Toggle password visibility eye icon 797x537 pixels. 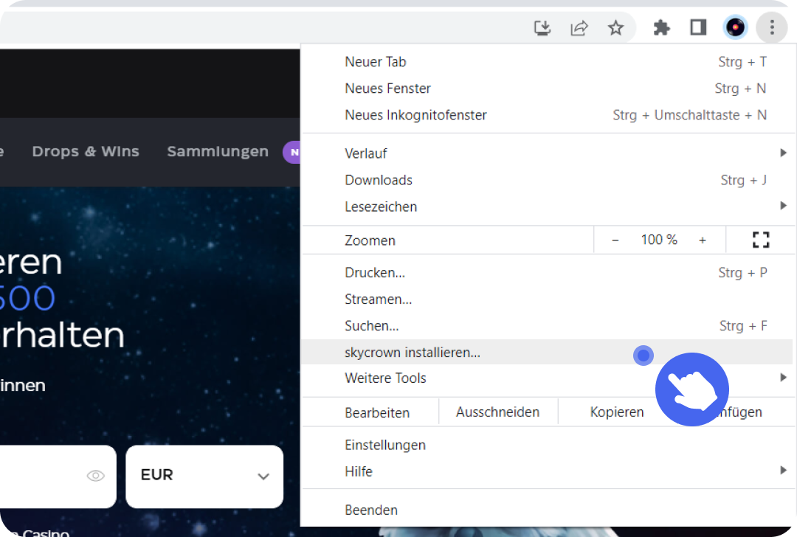click(x=95, y=476)
